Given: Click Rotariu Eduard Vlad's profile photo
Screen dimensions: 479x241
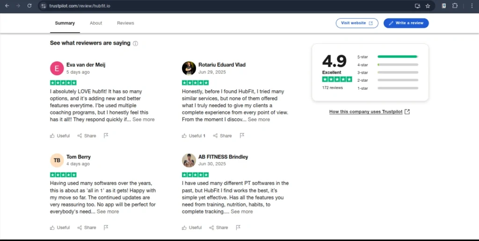Looking at the screenshot, I should pos(189,68).
